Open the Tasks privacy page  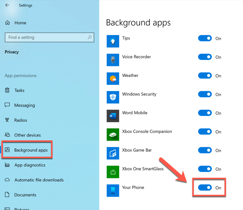coord(19,90)
